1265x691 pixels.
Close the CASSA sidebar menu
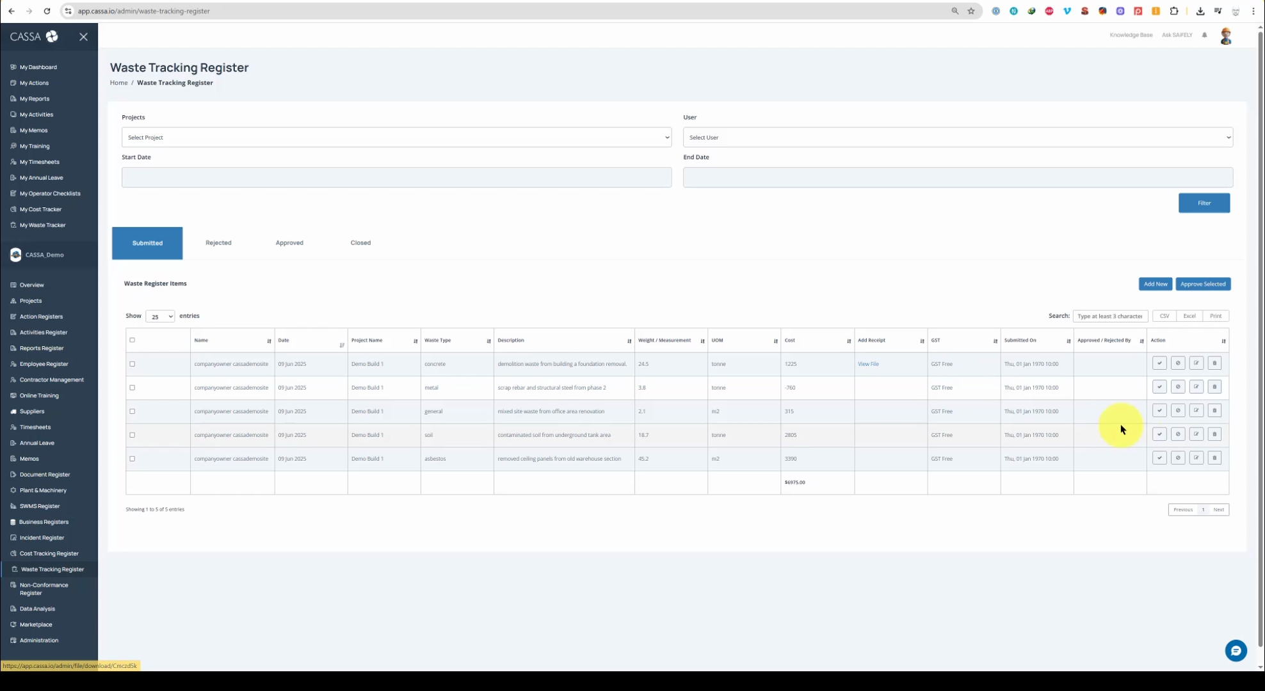click(x=83, y=36)
